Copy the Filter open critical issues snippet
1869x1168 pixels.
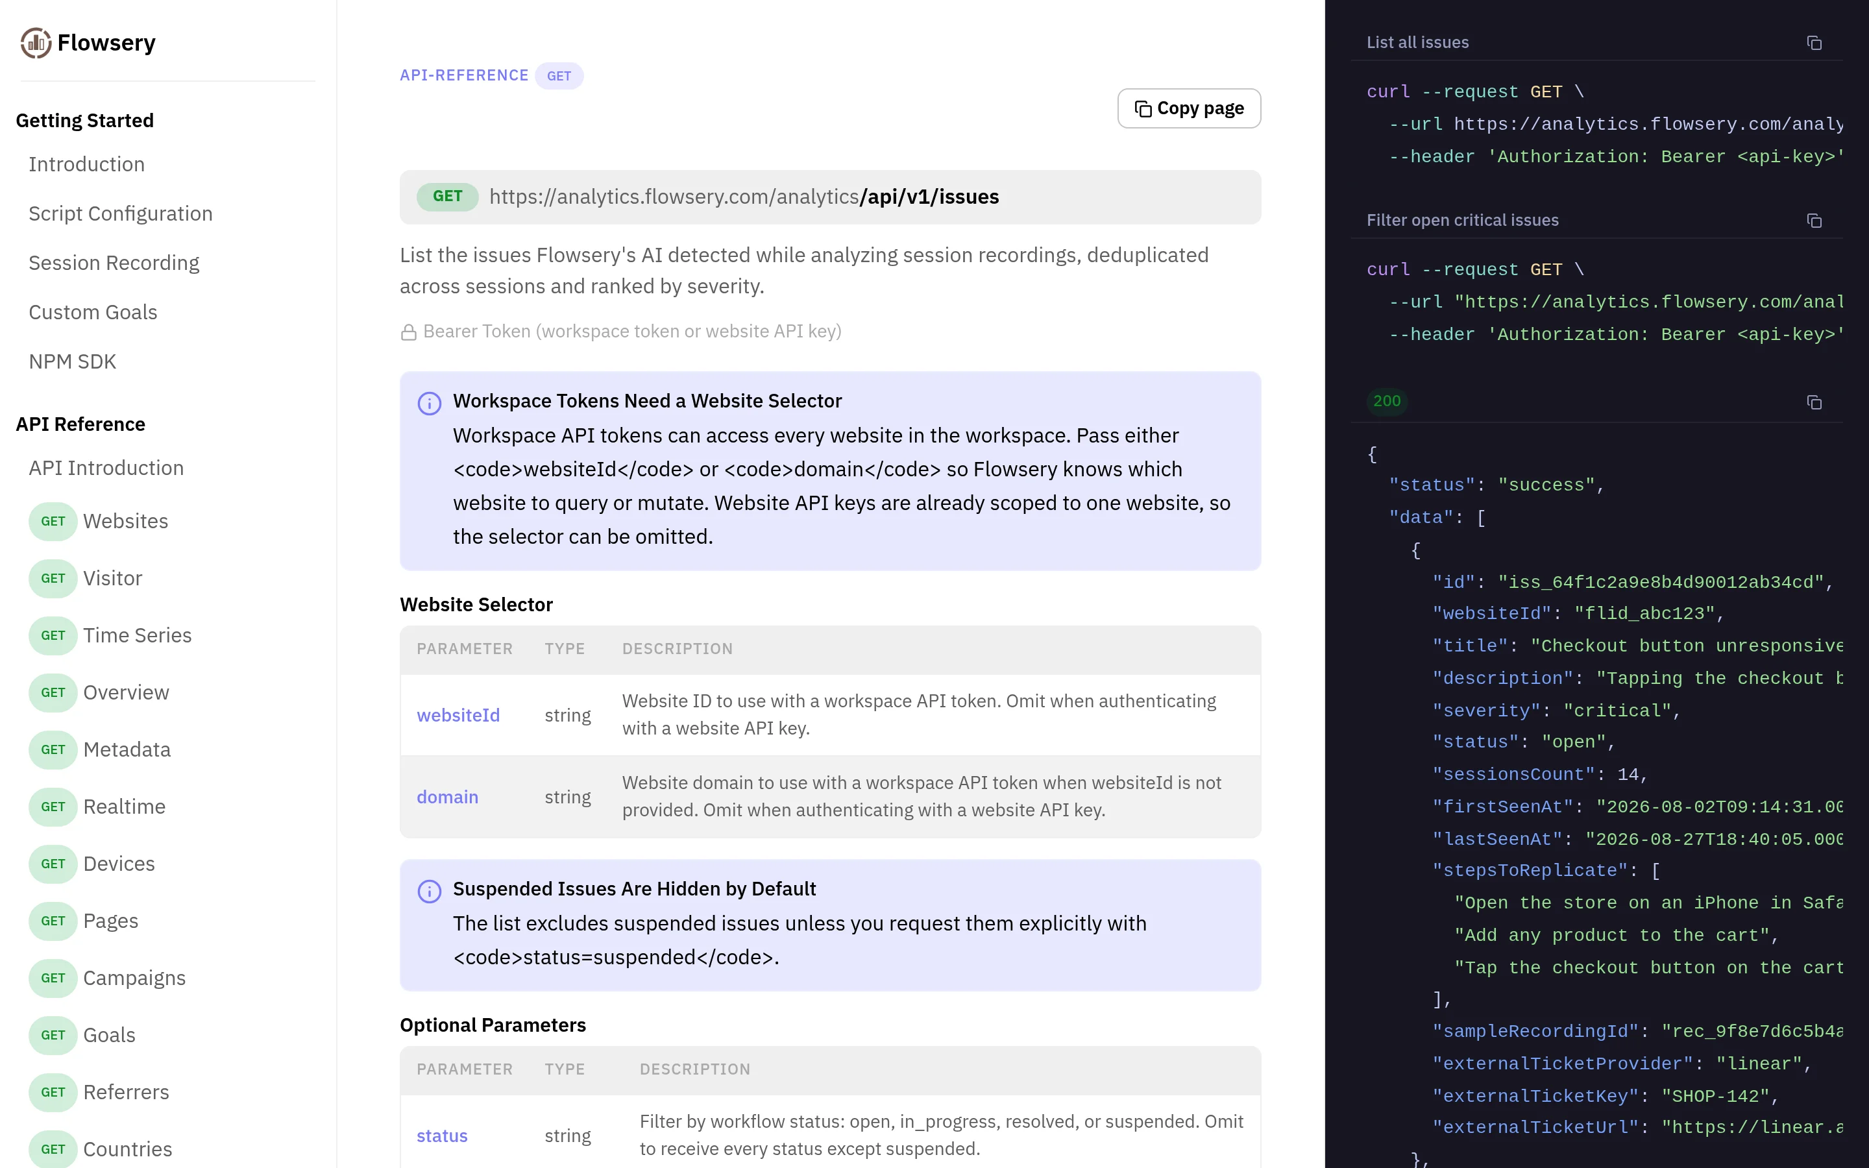click(1814, 221)
